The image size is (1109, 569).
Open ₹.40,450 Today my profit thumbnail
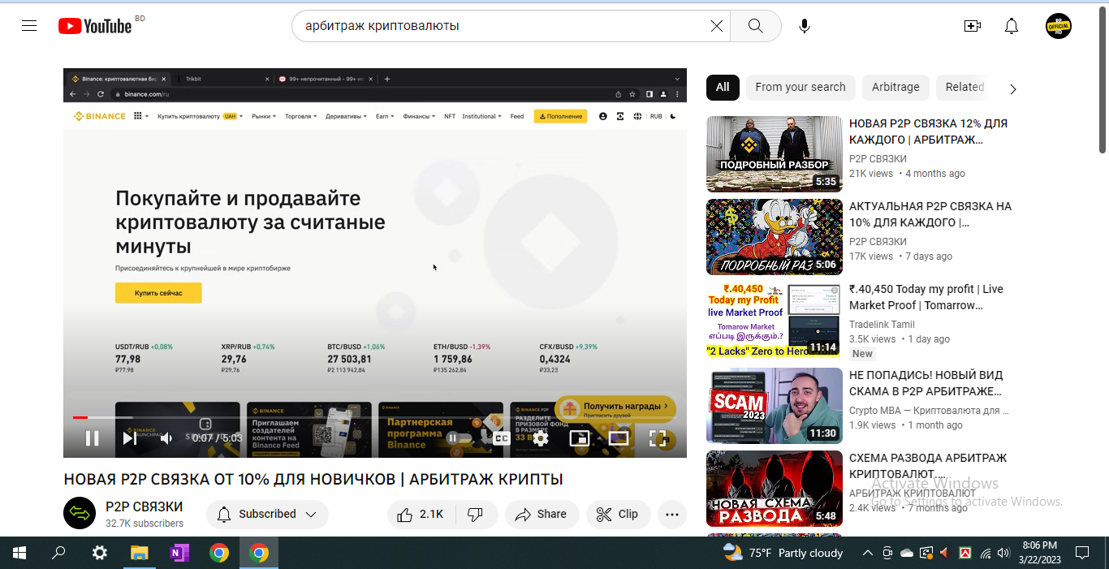tap(775, 320)
